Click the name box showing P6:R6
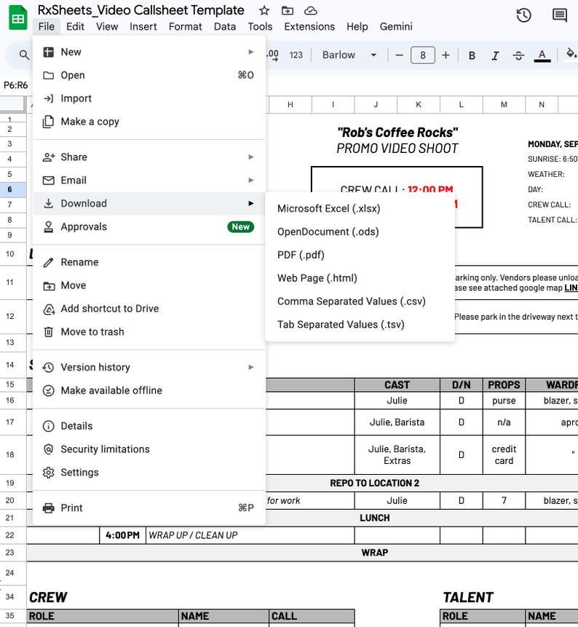 point(15,85)
